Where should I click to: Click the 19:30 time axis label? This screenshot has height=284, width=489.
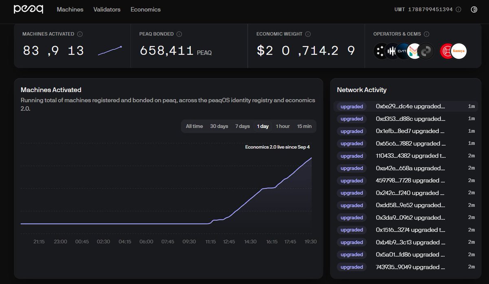[x=311, y=242]
